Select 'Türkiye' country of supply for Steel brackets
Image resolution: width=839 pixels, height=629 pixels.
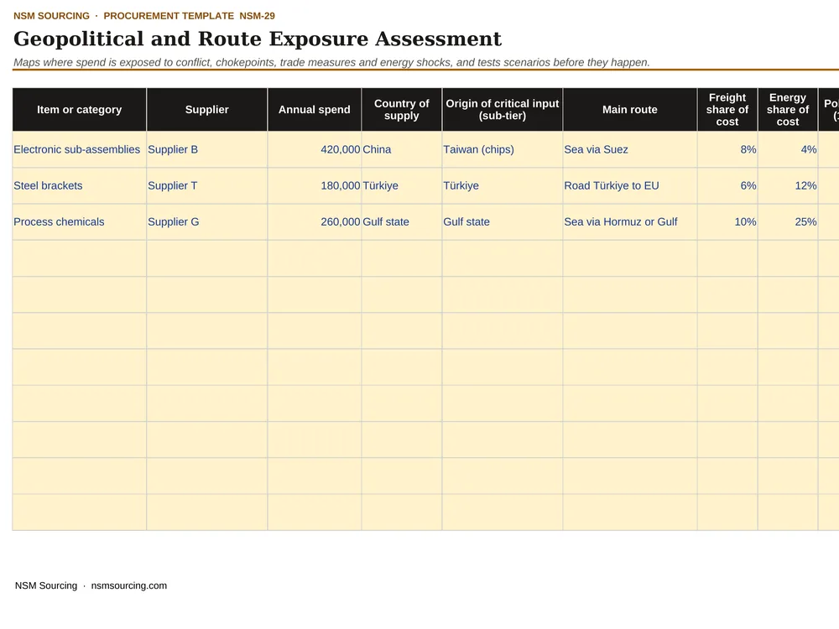[x=402, y=185]
